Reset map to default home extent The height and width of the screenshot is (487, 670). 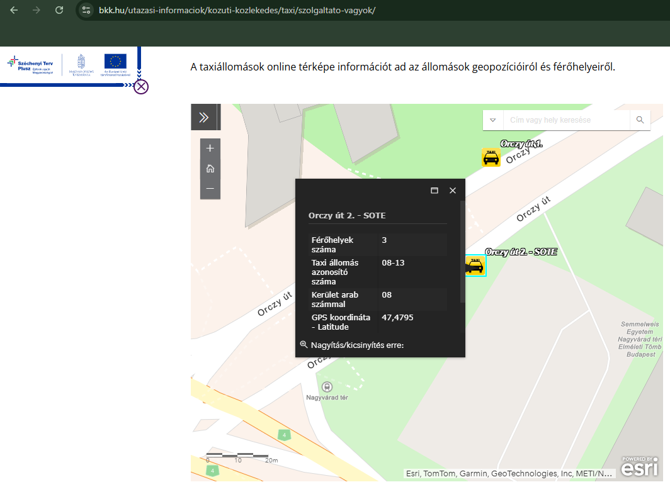tap(210, 169)
